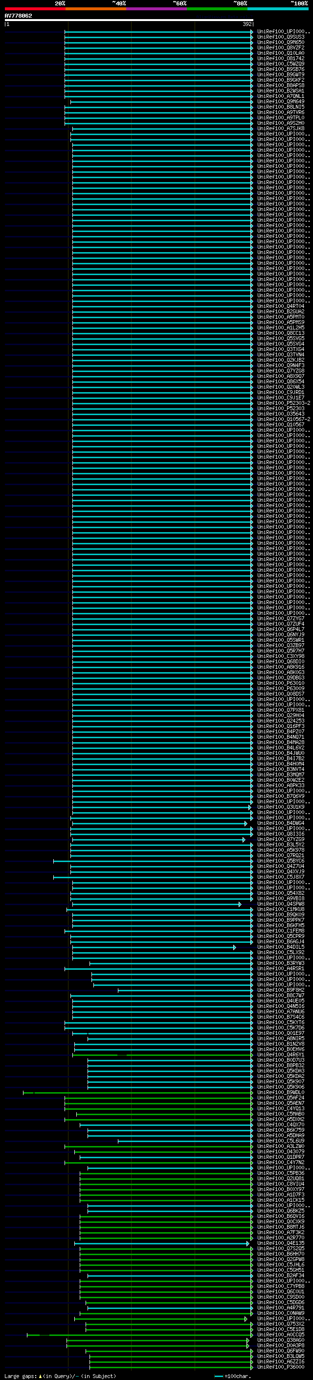Click the alignment bar for UniRef100_Q4SPW8

157,904
